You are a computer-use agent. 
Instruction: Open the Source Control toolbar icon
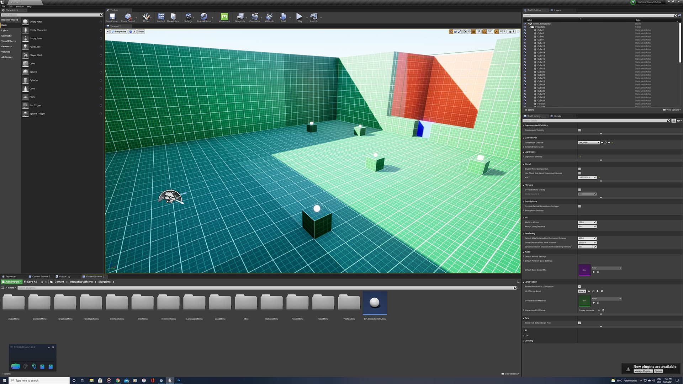(128, 17)
